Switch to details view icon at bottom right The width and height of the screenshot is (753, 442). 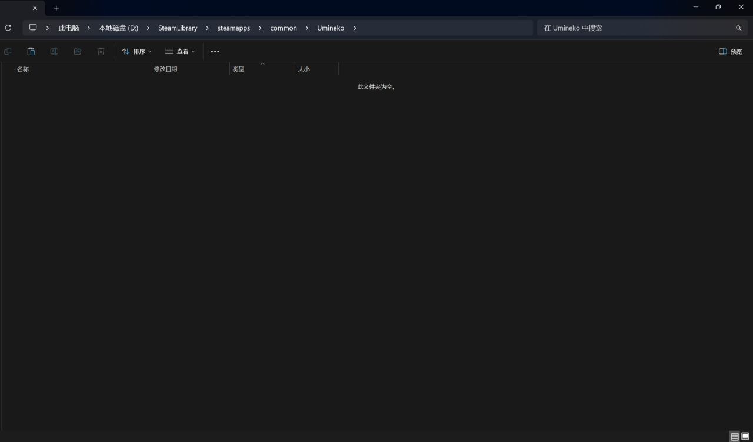point(735,436)
